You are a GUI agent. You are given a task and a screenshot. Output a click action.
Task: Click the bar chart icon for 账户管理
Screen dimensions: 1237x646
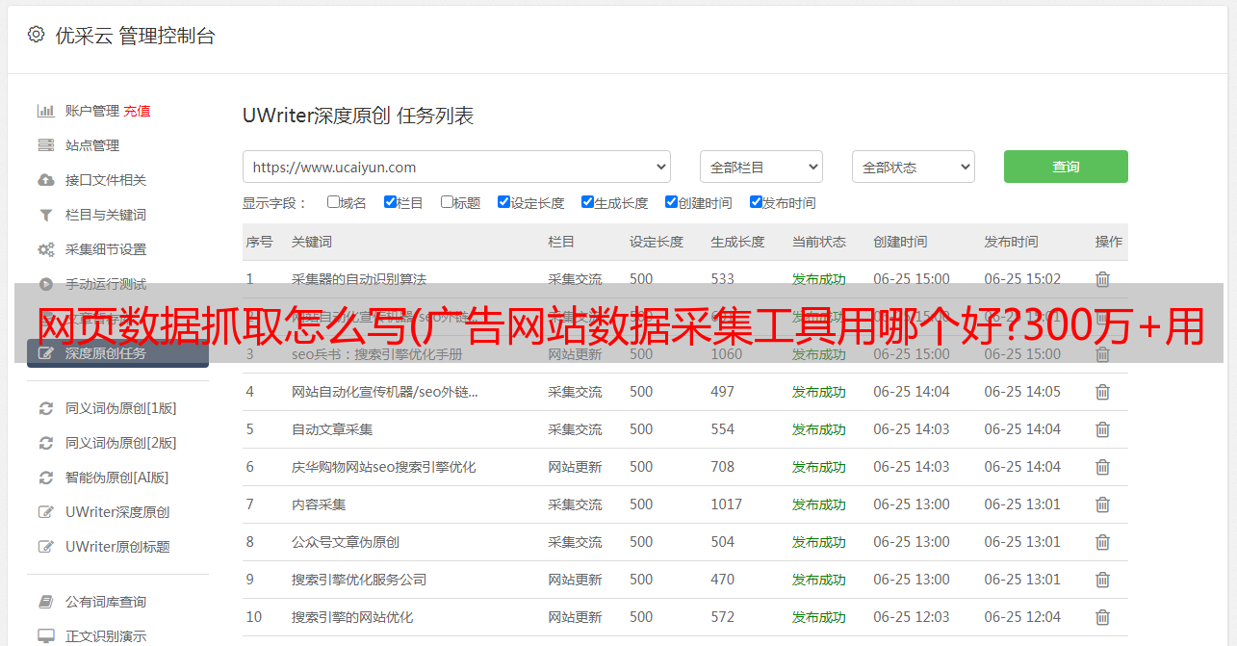point(45,111)
